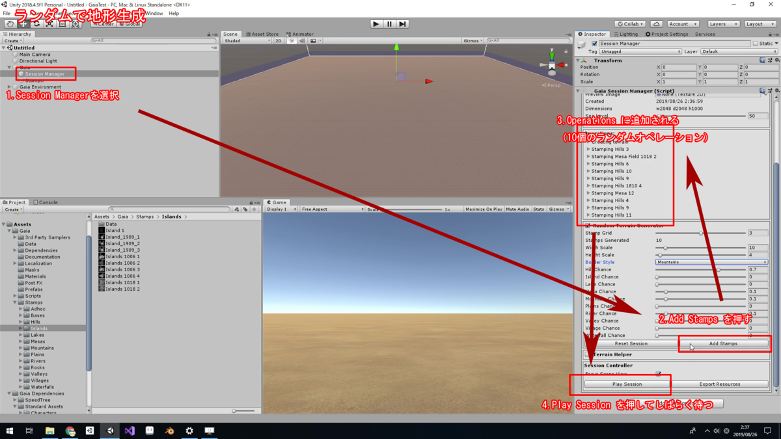Adjust the Hill Chance slider

(700, 269)
